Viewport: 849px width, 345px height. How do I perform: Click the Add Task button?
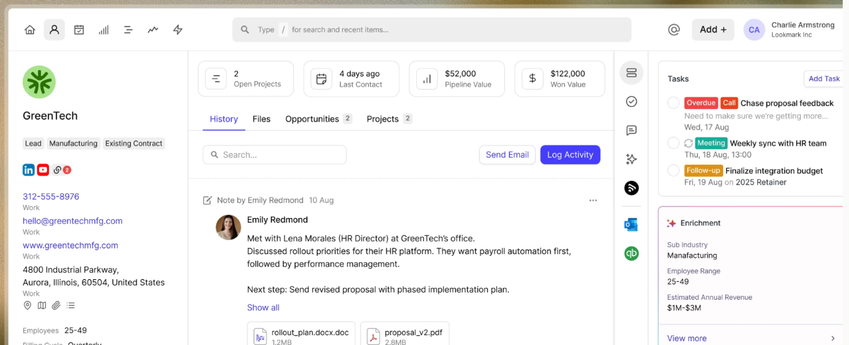(x=824, y=79)
